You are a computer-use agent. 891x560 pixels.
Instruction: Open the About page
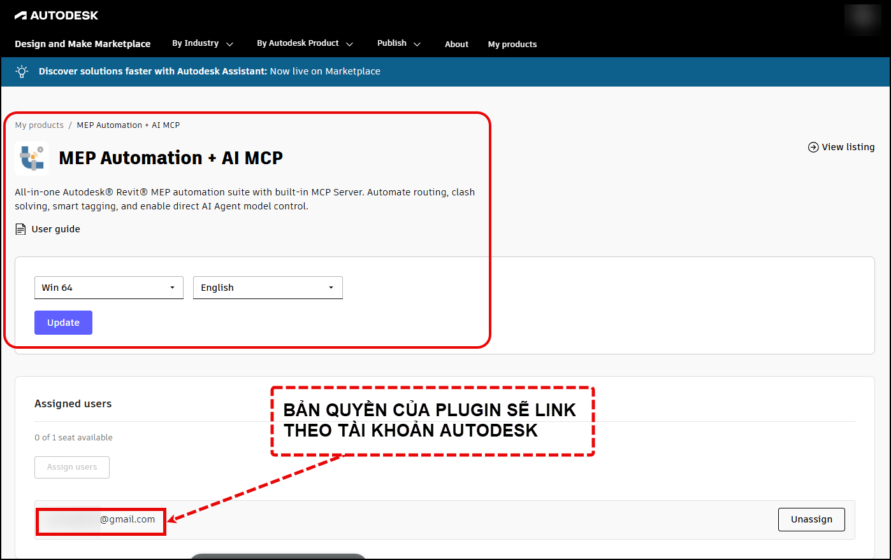click(456, 44)
